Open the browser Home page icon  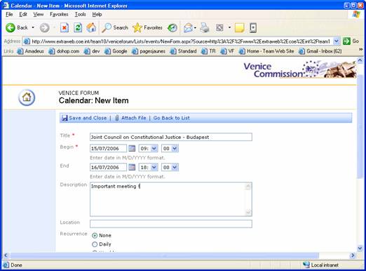[91, 27]
